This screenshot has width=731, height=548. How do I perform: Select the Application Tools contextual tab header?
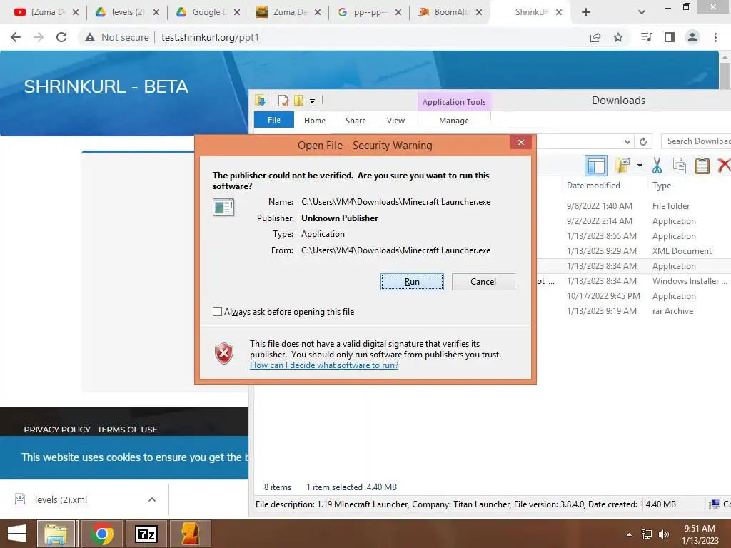click(454, 101)
